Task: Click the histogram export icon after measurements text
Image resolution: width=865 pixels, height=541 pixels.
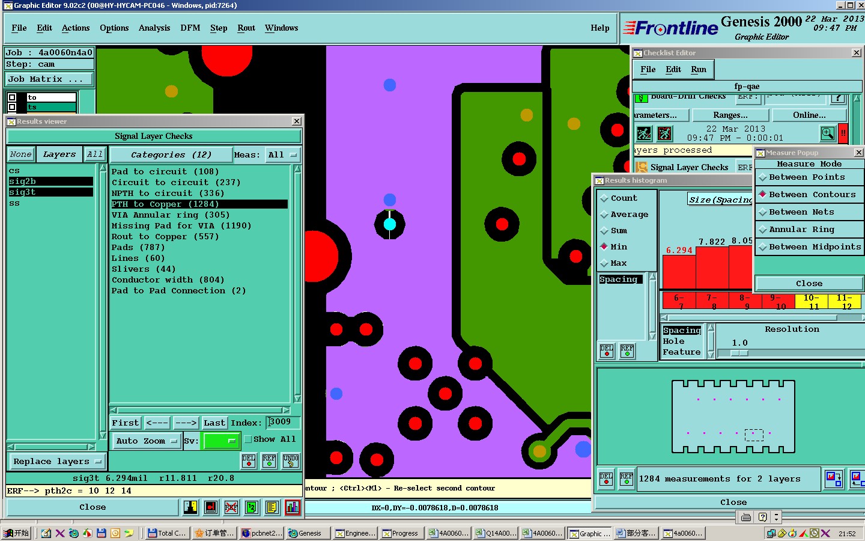Action: coord(833,478)
